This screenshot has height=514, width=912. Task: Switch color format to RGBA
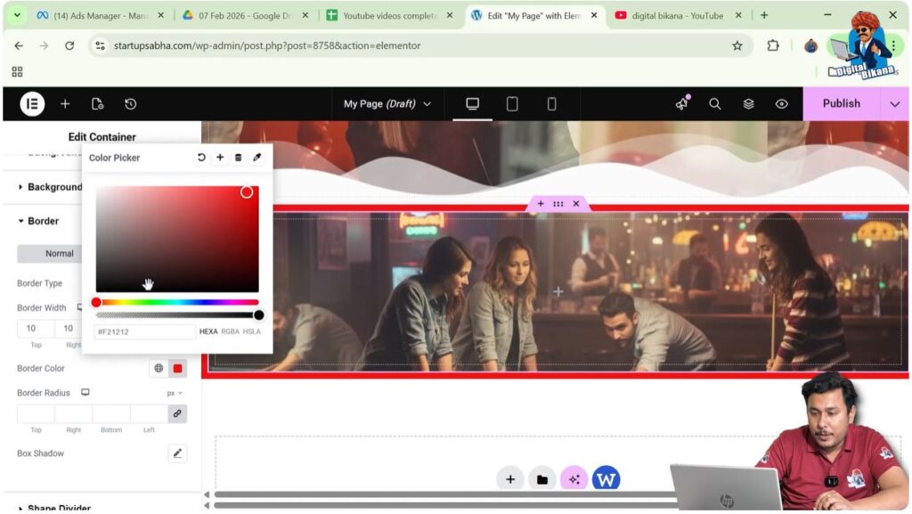[230, 331]
